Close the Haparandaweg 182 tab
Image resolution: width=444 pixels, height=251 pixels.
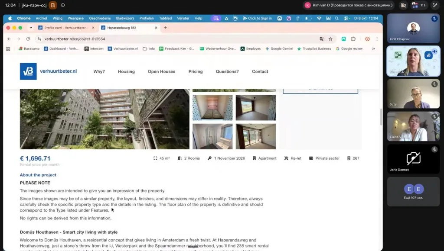point(156,28)
